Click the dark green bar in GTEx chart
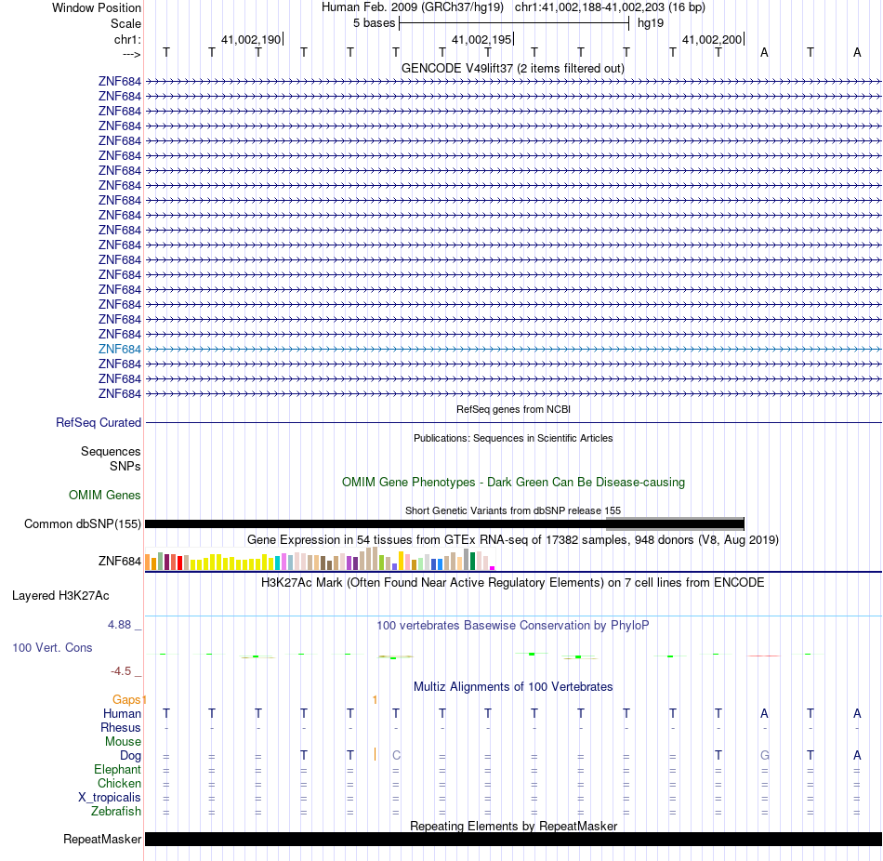The width and height of the screenshot is (883, 861). pyautogui.click(x=472, y=562)
